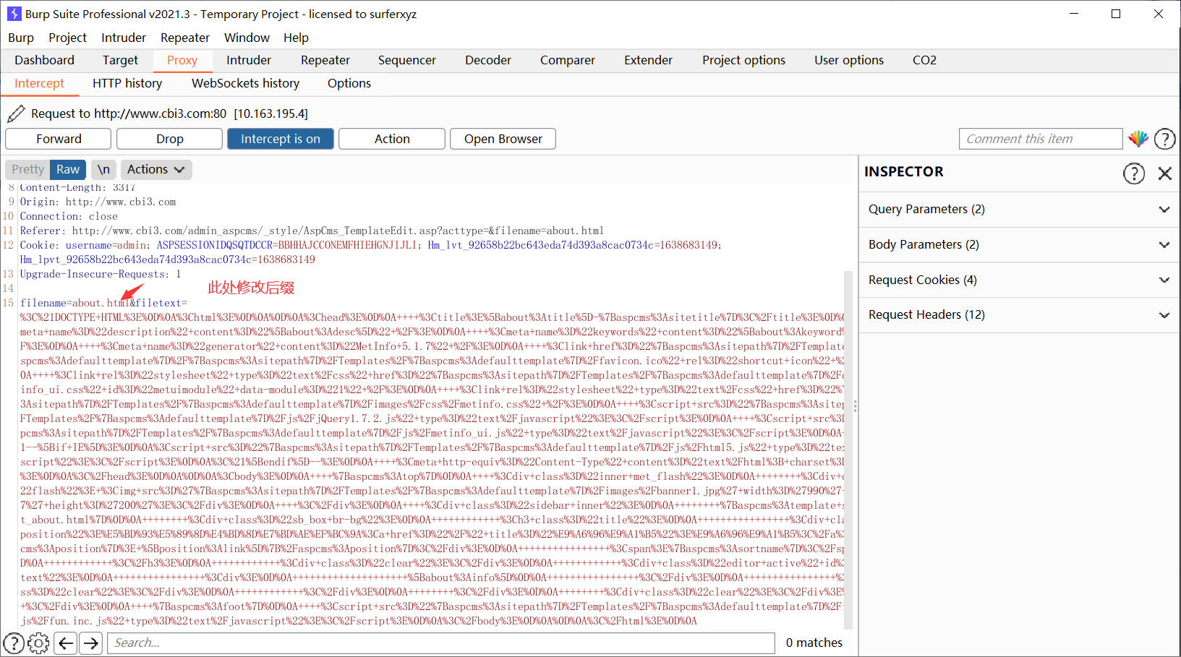Open the Repeater menu

pyautogui.click(x=185, y=38)
